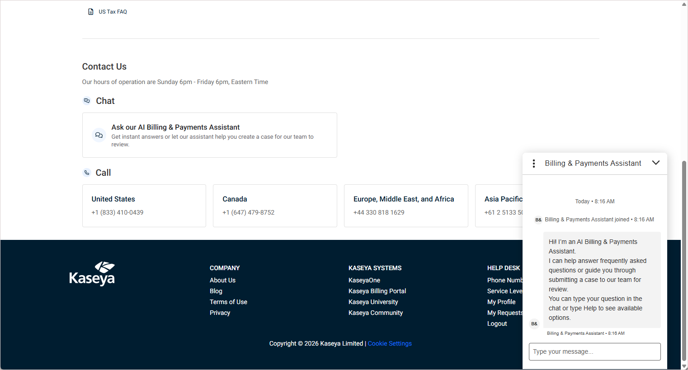Click the B& assistant avatar beside message

pos(534,323)
